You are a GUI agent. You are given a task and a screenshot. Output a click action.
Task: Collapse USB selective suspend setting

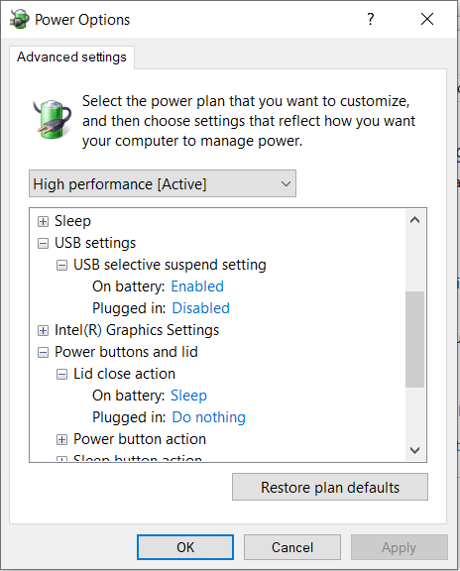[x=61, y=265]
